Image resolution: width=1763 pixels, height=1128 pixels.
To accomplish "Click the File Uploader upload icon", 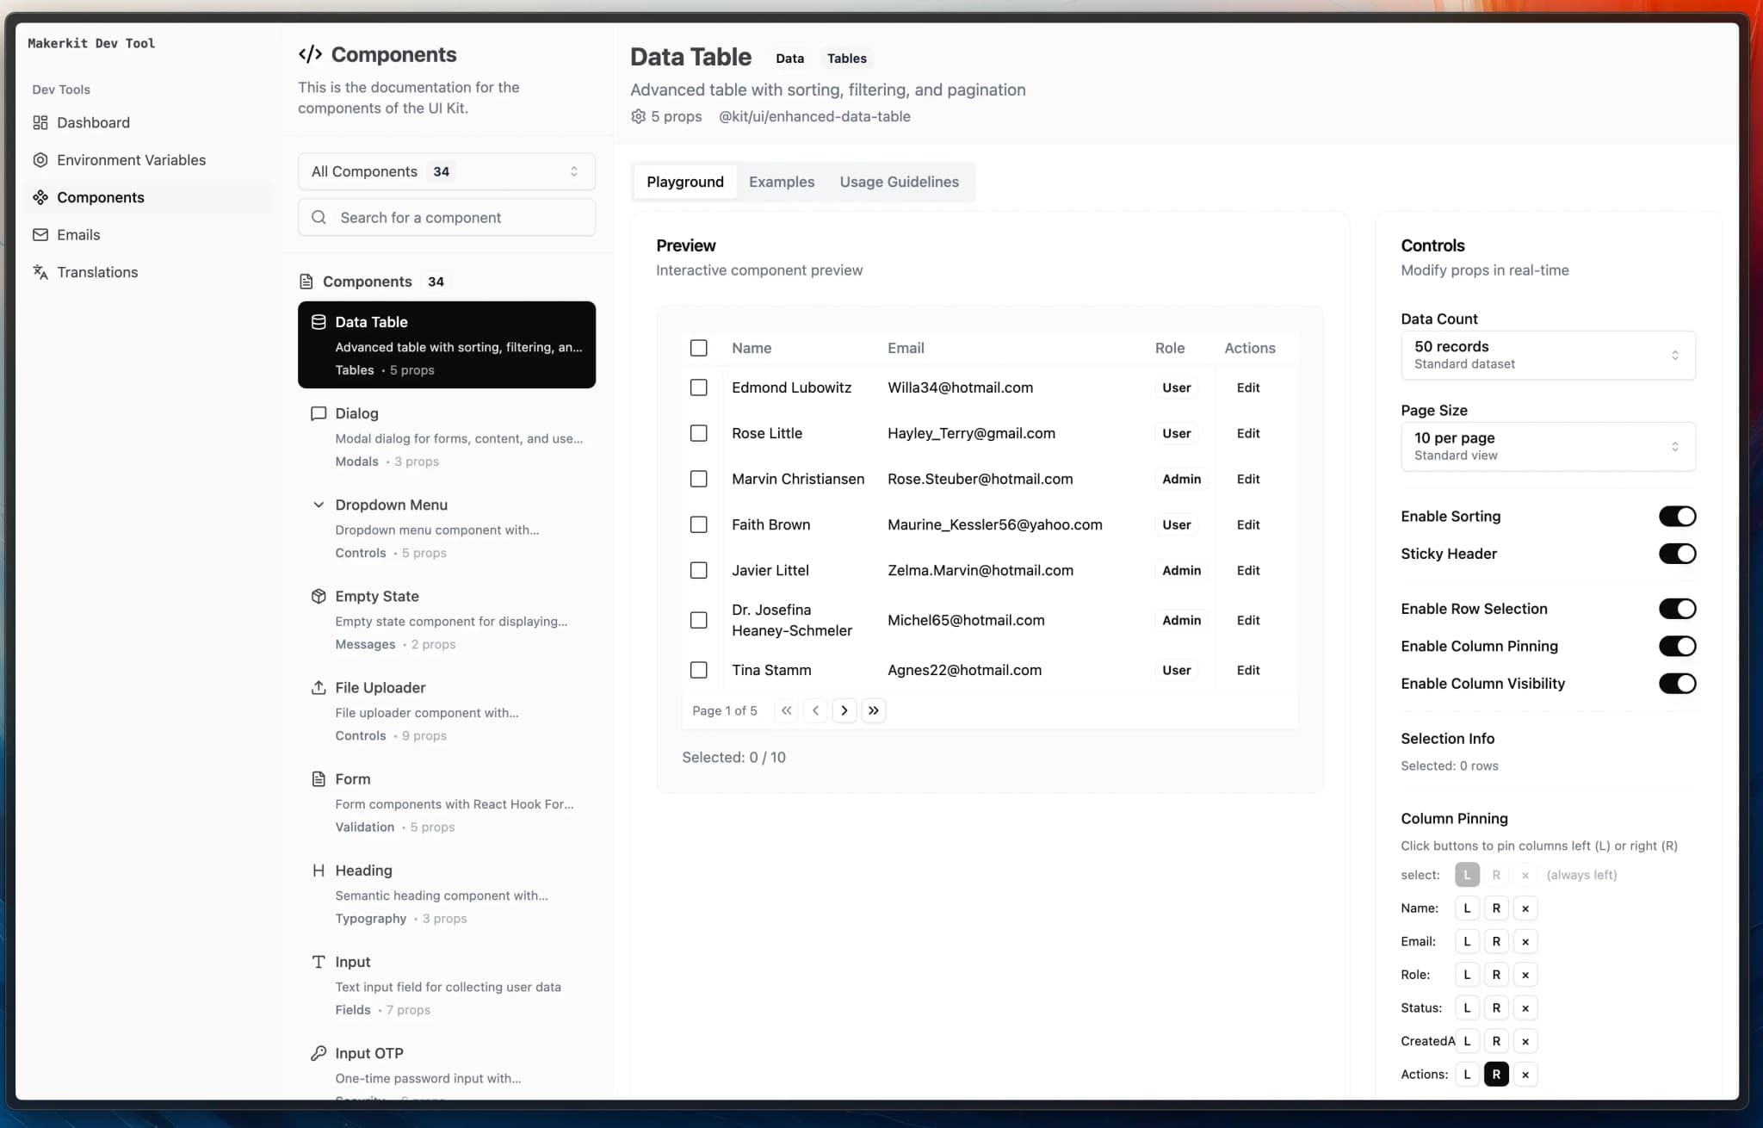I will pyautogui.click(x=318, y=687).
